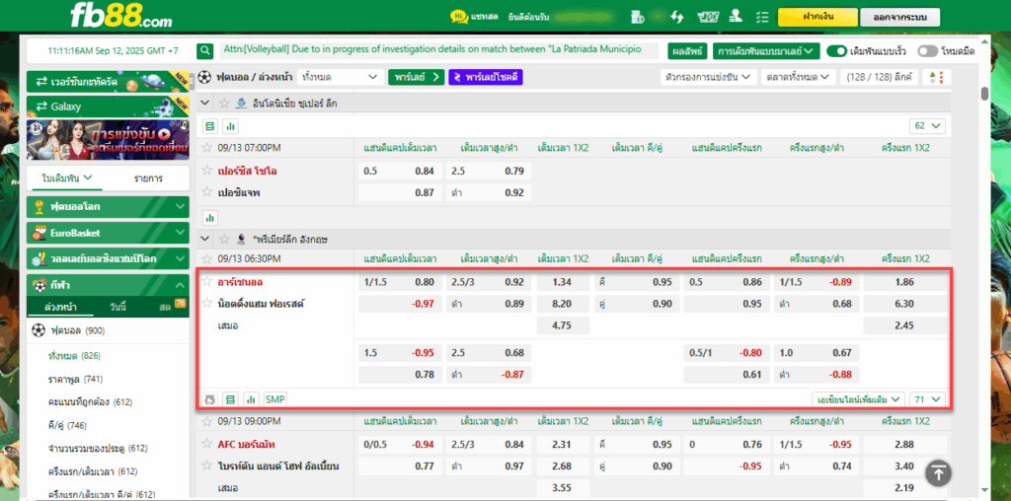Screen dimensions: 1011x501
Task: Enable the dark mode toggle
Action: [927, 51]
